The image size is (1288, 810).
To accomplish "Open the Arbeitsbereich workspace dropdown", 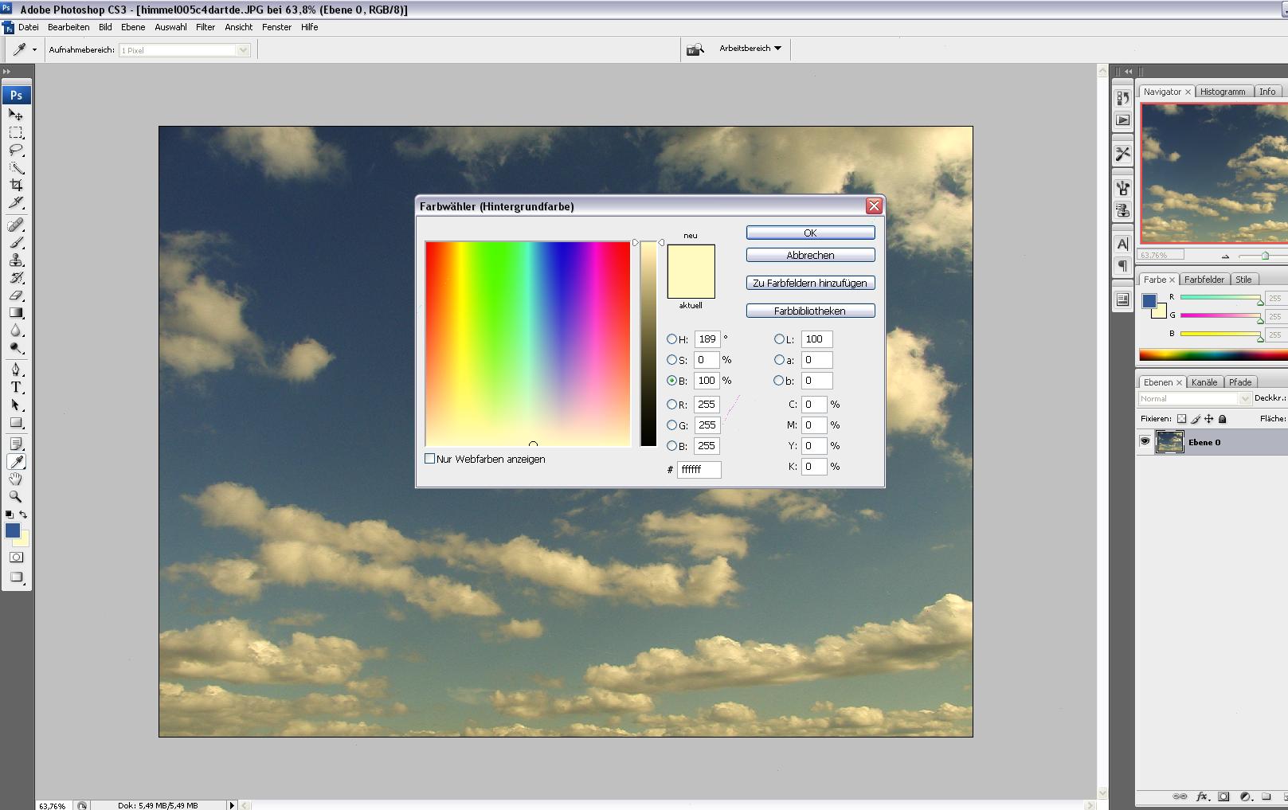I will point(750,49).
